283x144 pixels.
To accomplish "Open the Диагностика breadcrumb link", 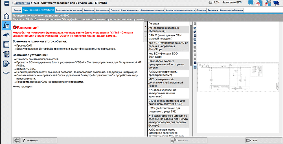I will click(22, 3).
